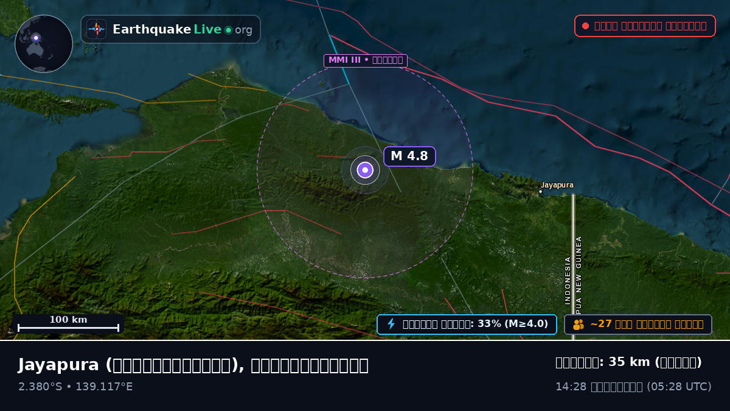Click the green live dot before 'org'
Screen dimensions: 730x411
(x=228, y=30)
